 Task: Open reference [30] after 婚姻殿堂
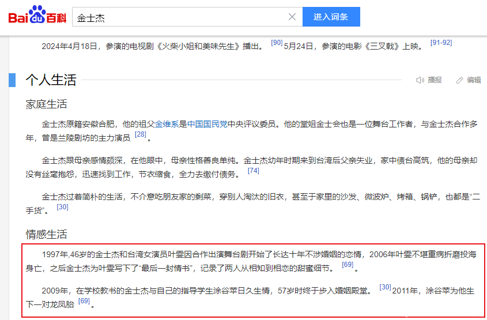385,287
